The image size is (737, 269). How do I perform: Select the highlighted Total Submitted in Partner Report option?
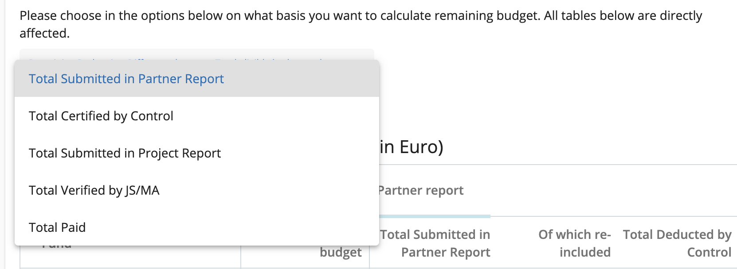click(126, 79)
